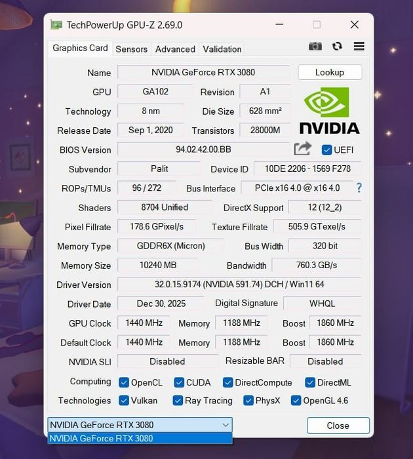The image size is (413, 459).
Task: Toggle the UEFI checkbox
Action: click(326, 150)
